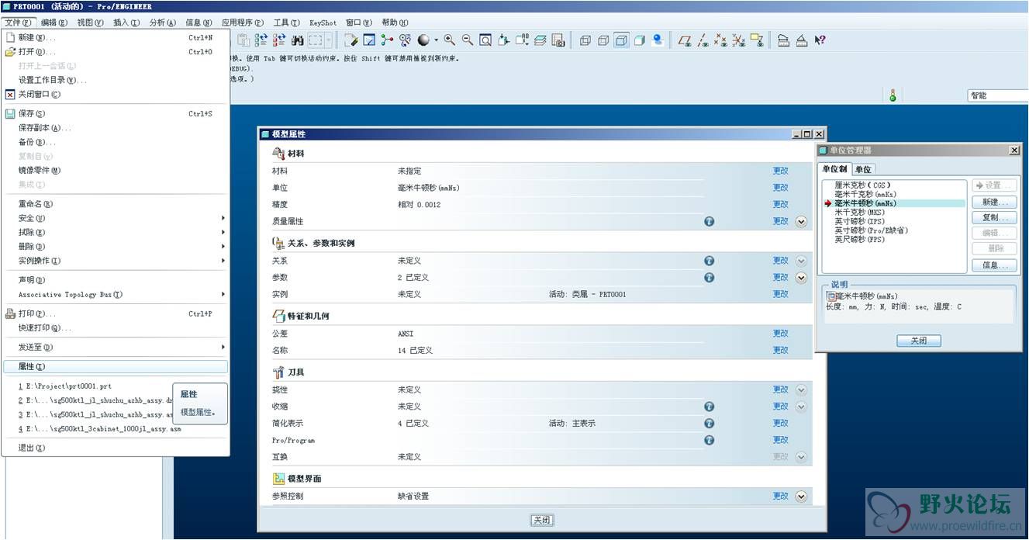The width and height of the screenshot is (1029, 540).
Task: Toggle Hidden Line display style
Action: pos(603,40)
